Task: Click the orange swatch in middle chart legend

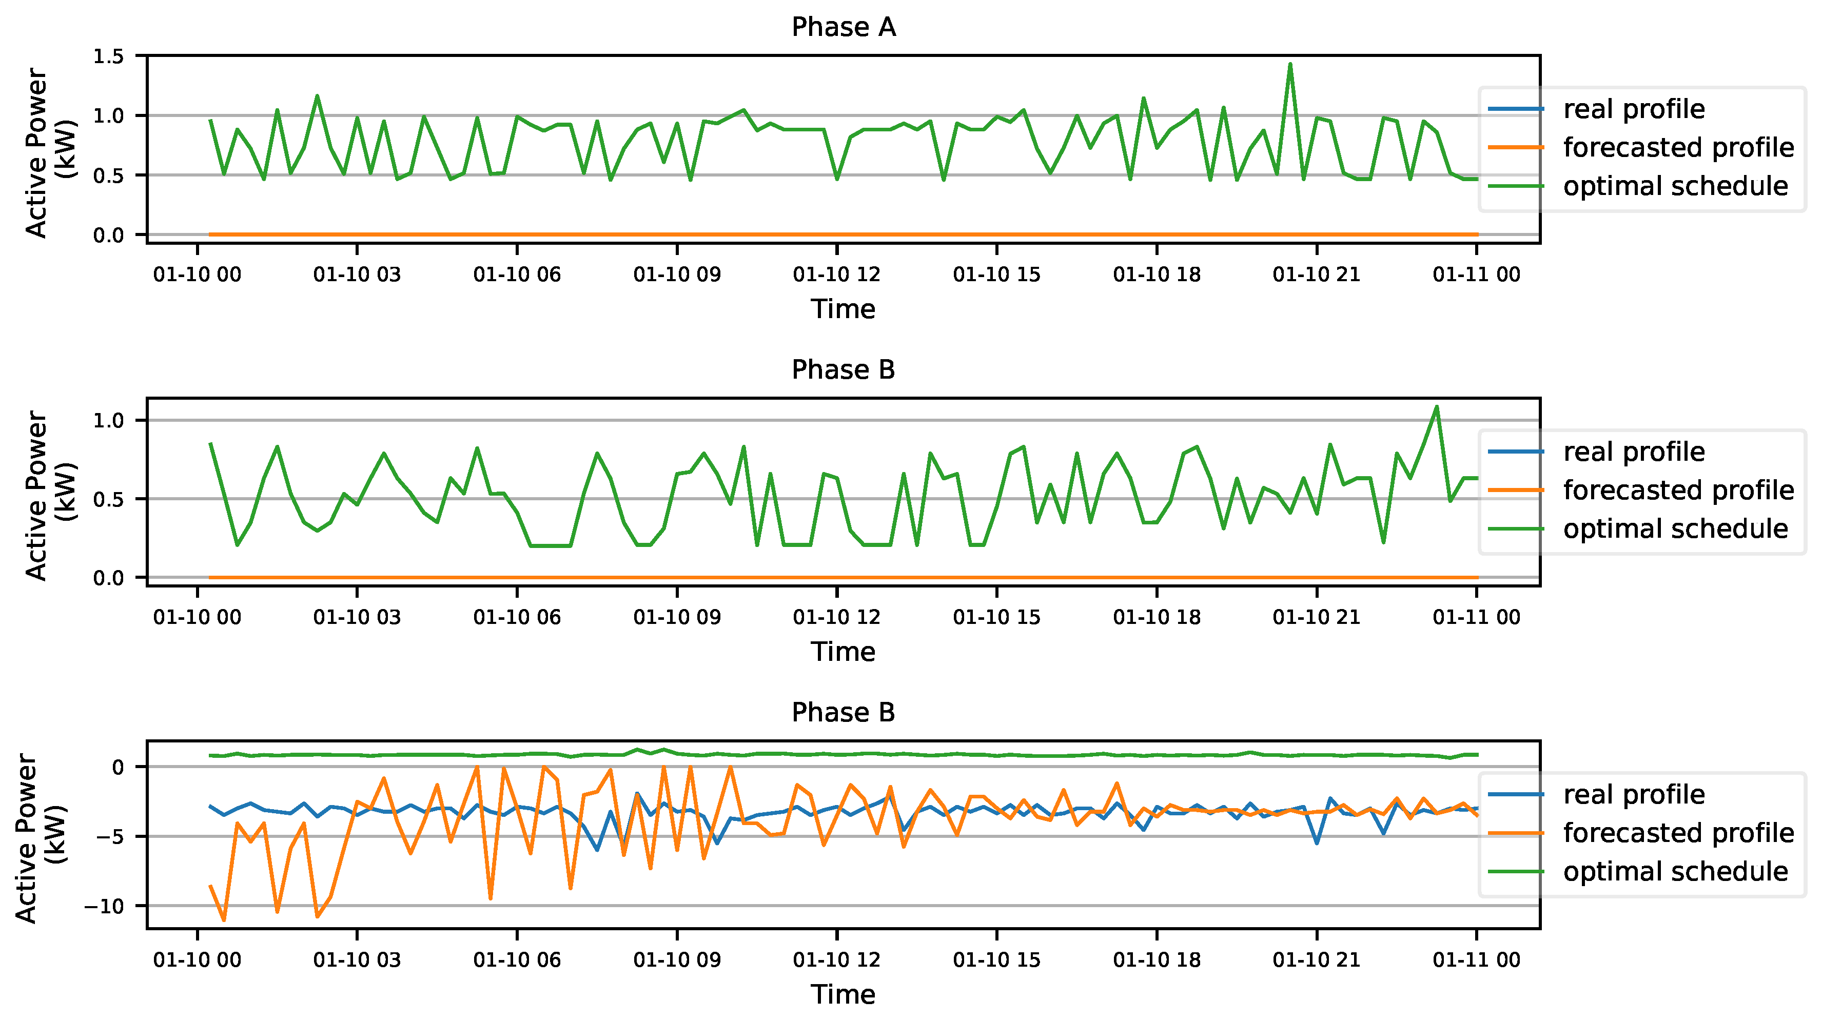Action: [1516, 490]
